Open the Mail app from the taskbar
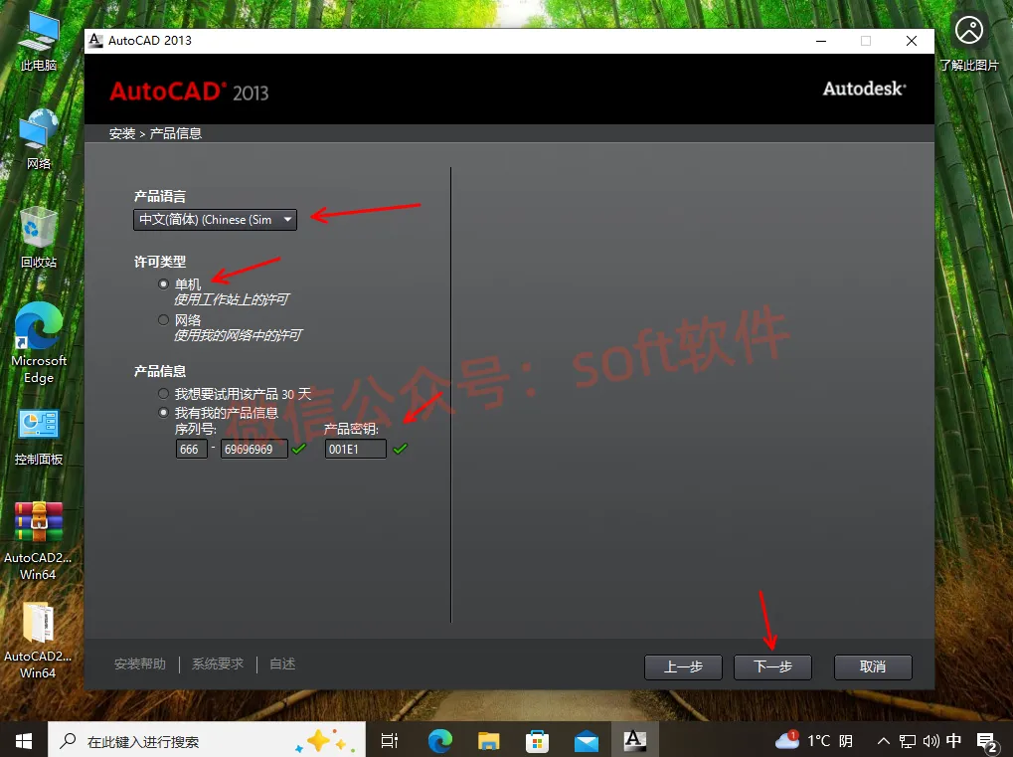 [x=586, y=741]
